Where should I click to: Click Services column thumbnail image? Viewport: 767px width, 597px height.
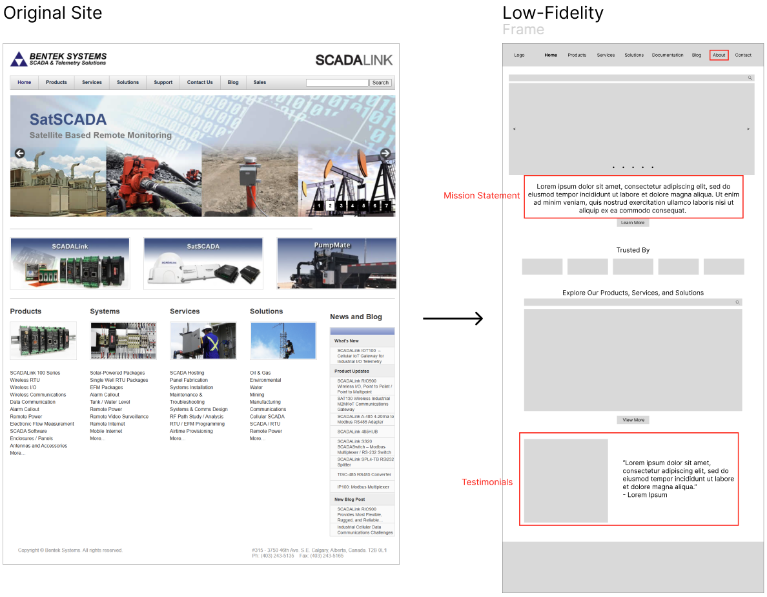pos(203,340)
